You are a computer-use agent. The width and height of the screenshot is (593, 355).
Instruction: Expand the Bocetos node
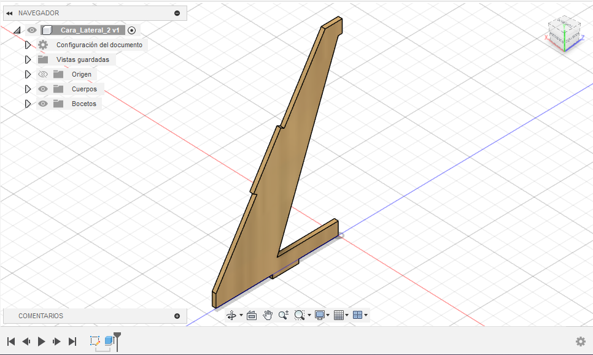click(28, 104)
